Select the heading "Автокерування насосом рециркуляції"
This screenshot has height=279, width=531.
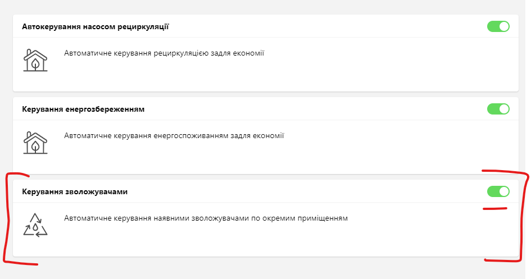pos(96,26)
